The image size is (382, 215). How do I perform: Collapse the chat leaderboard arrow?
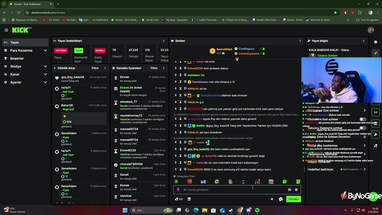point(237,59)
